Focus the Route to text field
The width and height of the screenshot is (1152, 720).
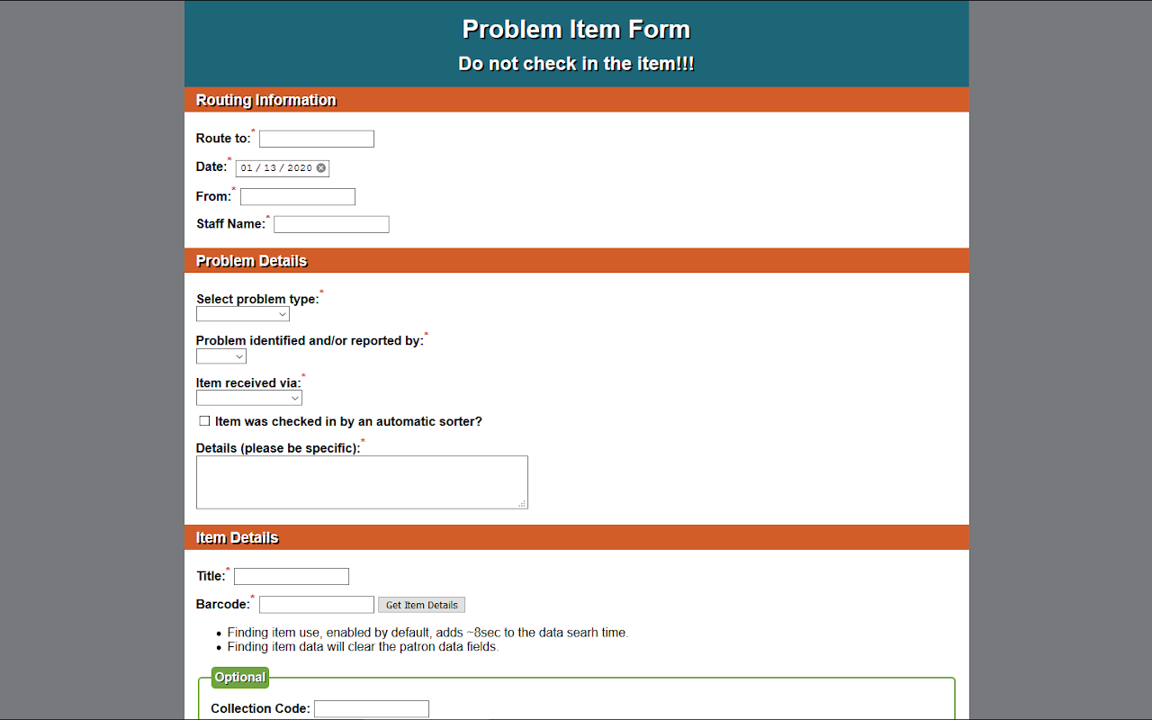point(317,139)
